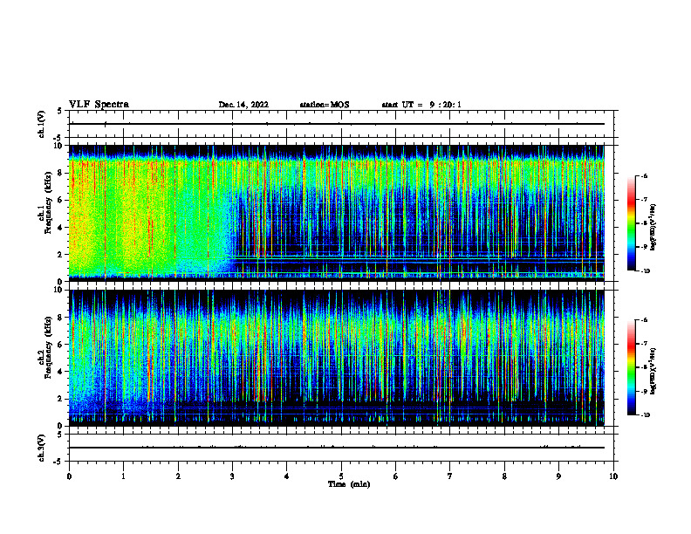This screenshot has height=534, width=691.
Task: Click the ch.1 spectrogram color scale bar
Action: [632, 223]
